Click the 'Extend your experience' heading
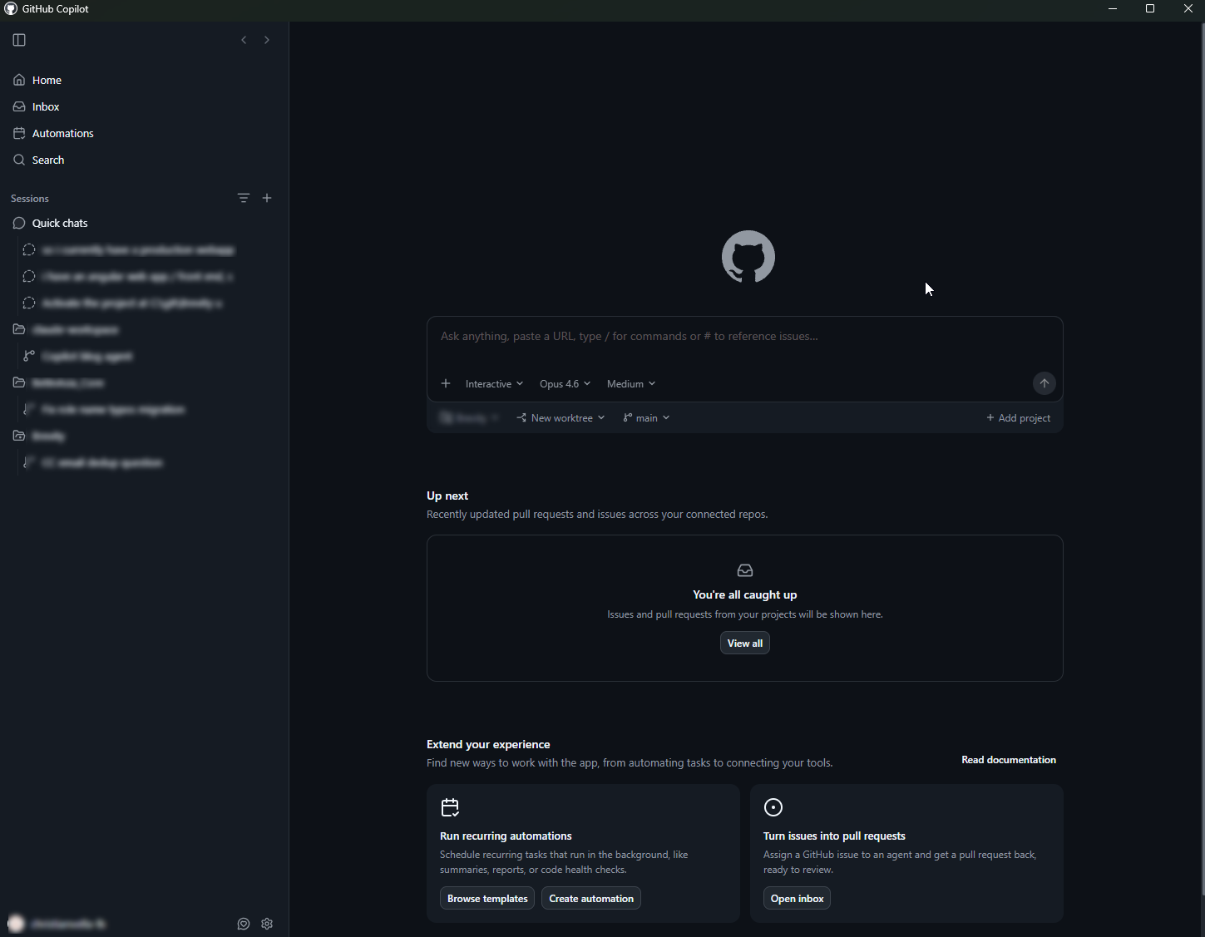The image size is (1205, 937). pos(488,744)
